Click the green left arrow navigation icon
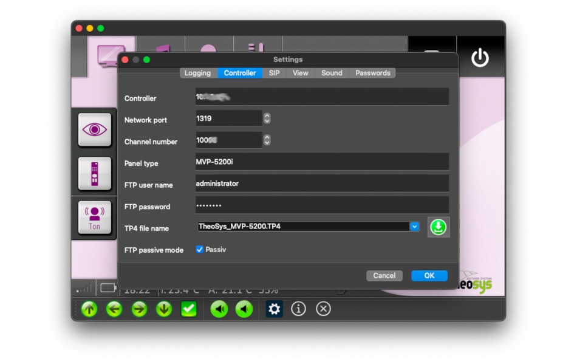Viewport: 577px width, 361px height. click(x=114, y=309)
